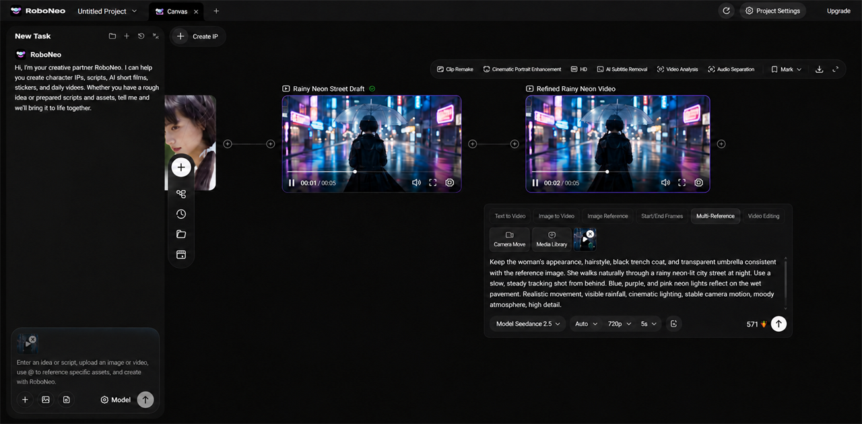The height and width of the screenshot is (424, 862).
Task: Click the Create IP button
Action: coord(197,36)
